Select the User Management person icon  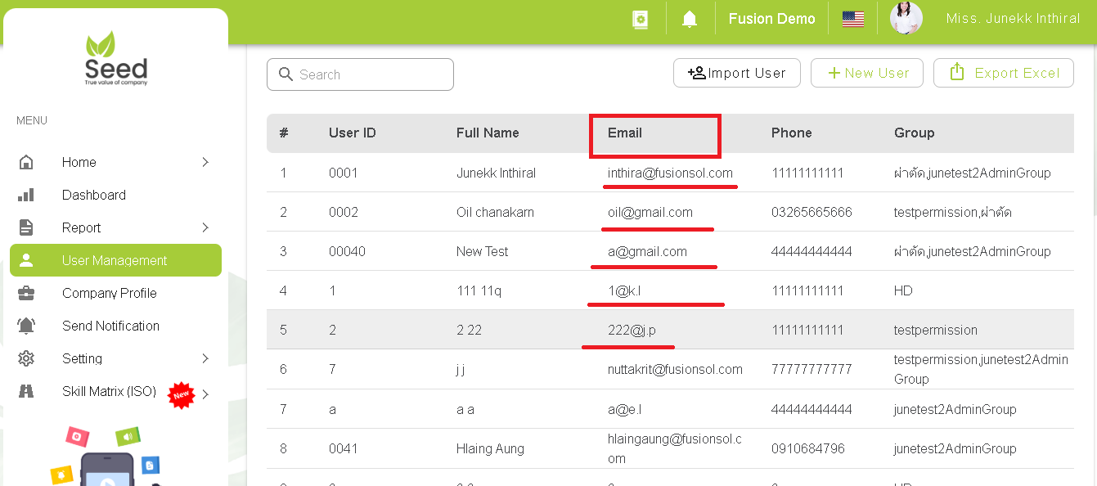[26, 260]
